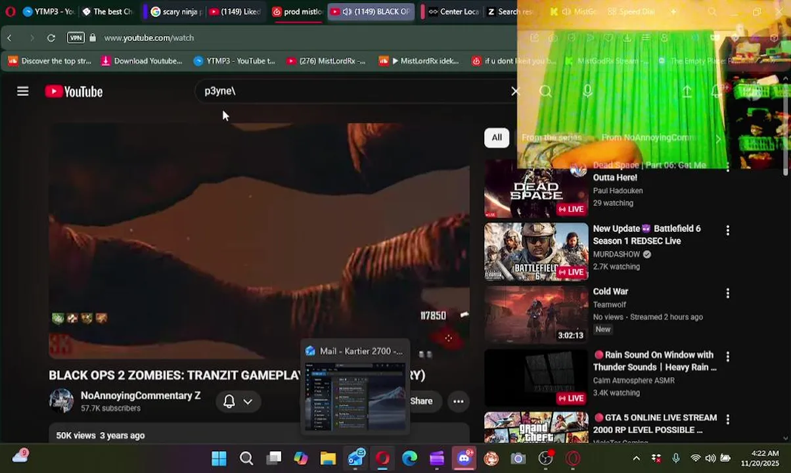
Task: Mute audio on the '(1149) BLACK OP' tab
Action: pos(347,12)
